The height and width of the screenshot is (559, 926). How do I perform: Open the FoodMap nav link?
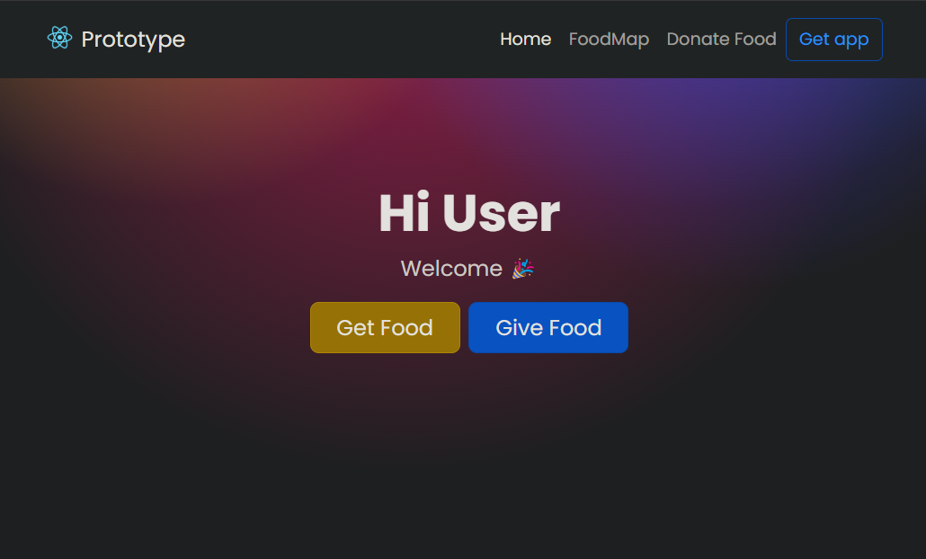pos(609,39)
